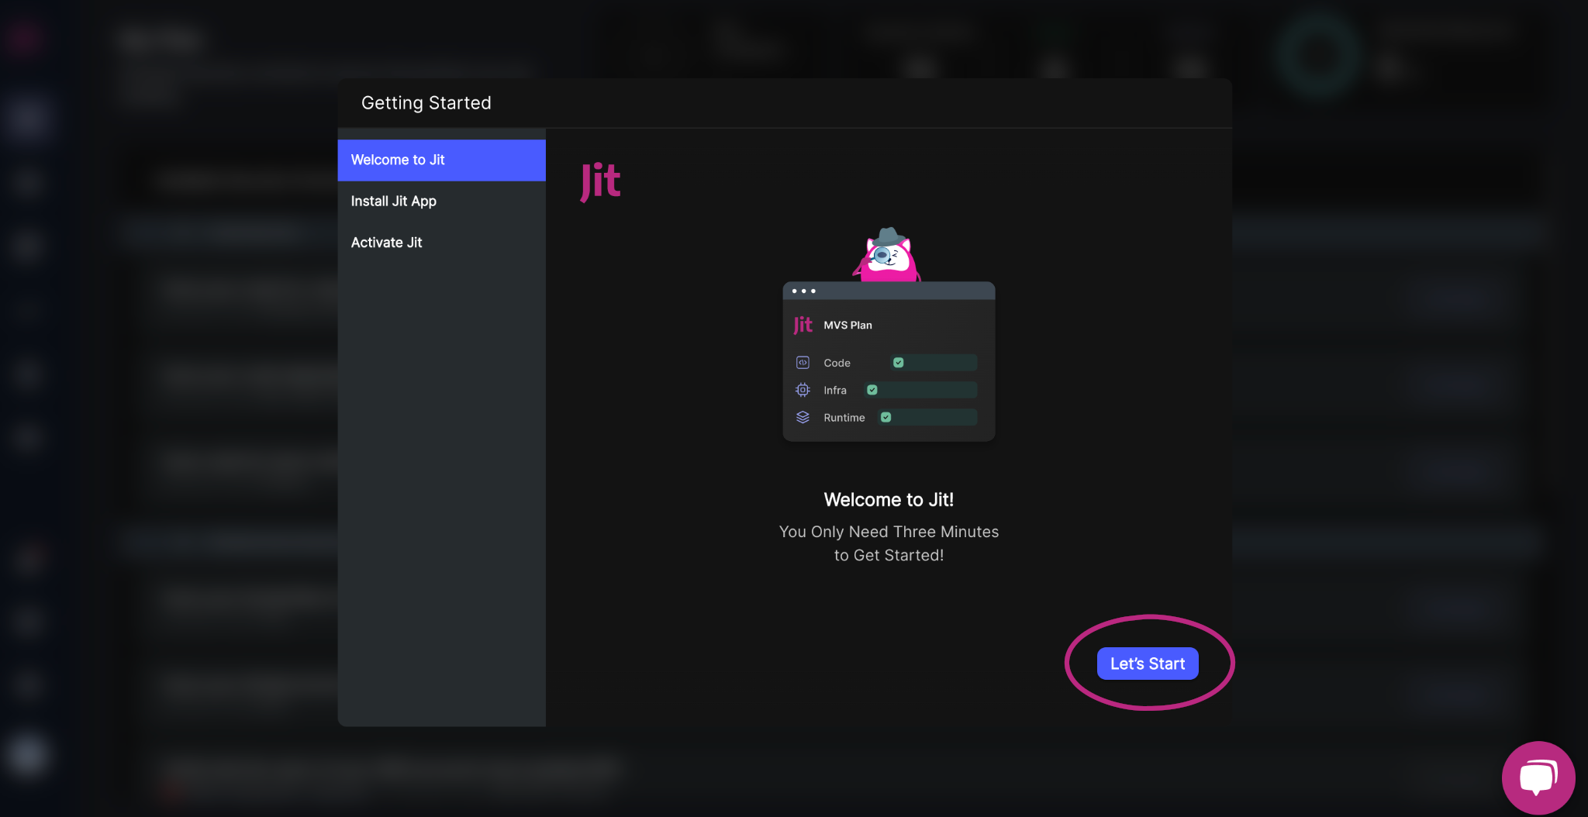Open the chat support bubble

pyautogui.click(x=1538, y=777)
